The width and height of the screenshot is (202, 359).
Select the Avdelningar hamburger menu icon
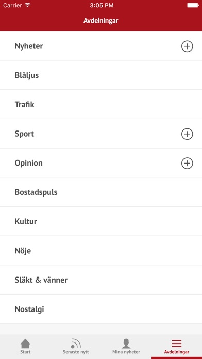click(x=177, y=344)
